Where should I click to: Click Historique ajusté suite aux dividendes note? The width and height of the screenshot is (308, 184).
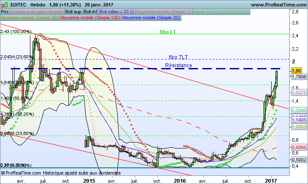pos(82,173)
